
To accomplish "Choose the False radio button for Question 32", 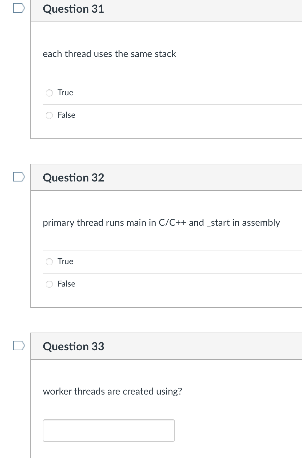I will pyautogui.click(x=49, y=284).
